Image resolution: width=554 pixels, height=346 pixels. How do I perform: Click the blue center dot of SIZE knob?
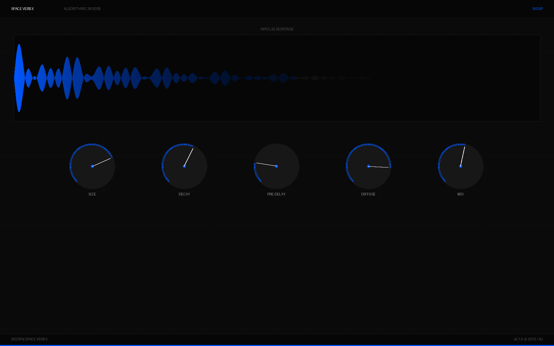click(x=92, y=166)
